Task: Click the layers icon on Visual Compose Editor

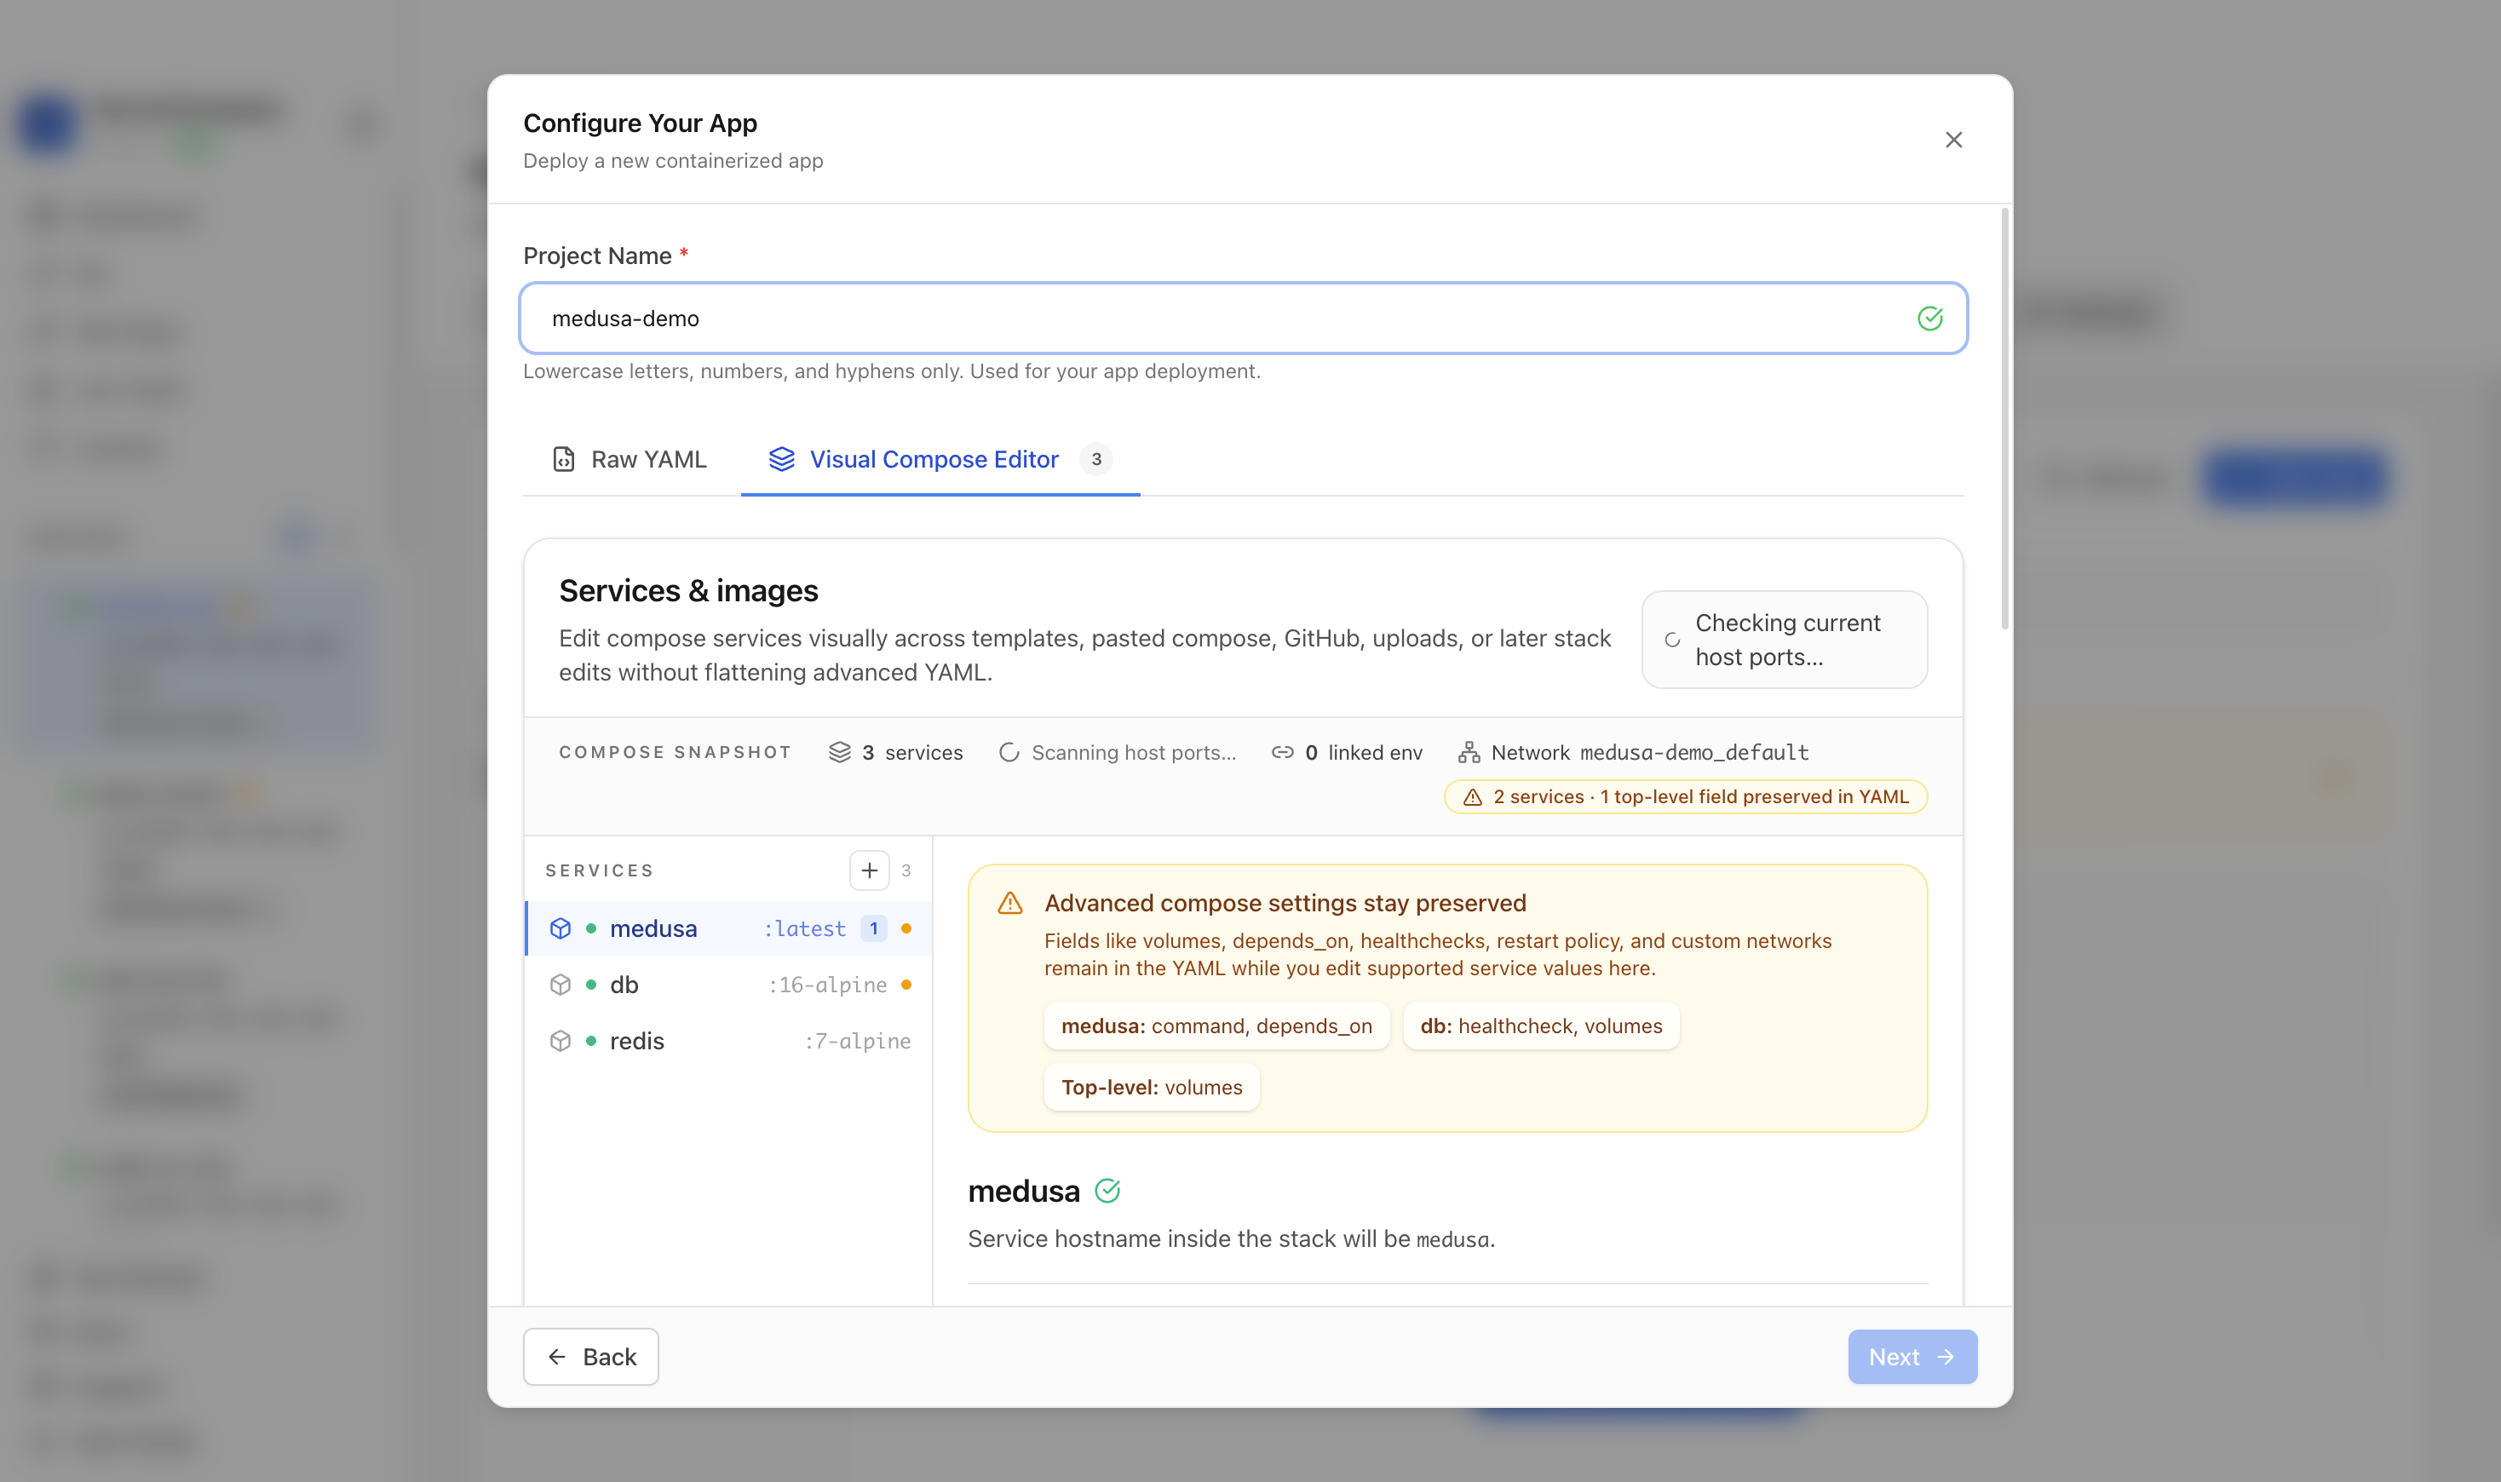Action: (x=781, y=459)
